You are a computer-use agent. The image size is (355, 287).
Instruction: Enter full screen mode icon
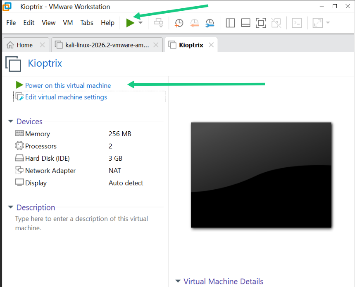(x=261, y=23)
